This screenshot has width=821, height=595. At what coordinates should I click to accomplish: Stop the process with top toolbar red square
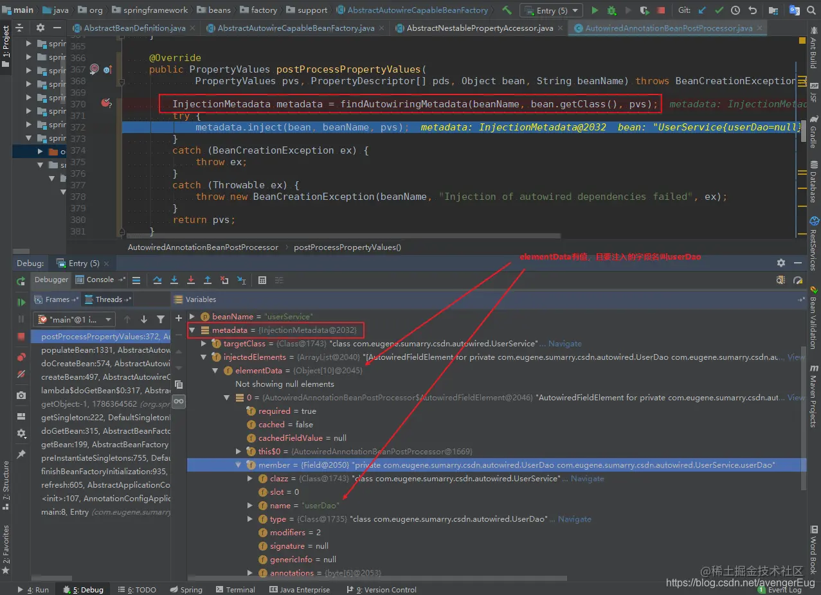pyautogui.click(x=662, y=10)
